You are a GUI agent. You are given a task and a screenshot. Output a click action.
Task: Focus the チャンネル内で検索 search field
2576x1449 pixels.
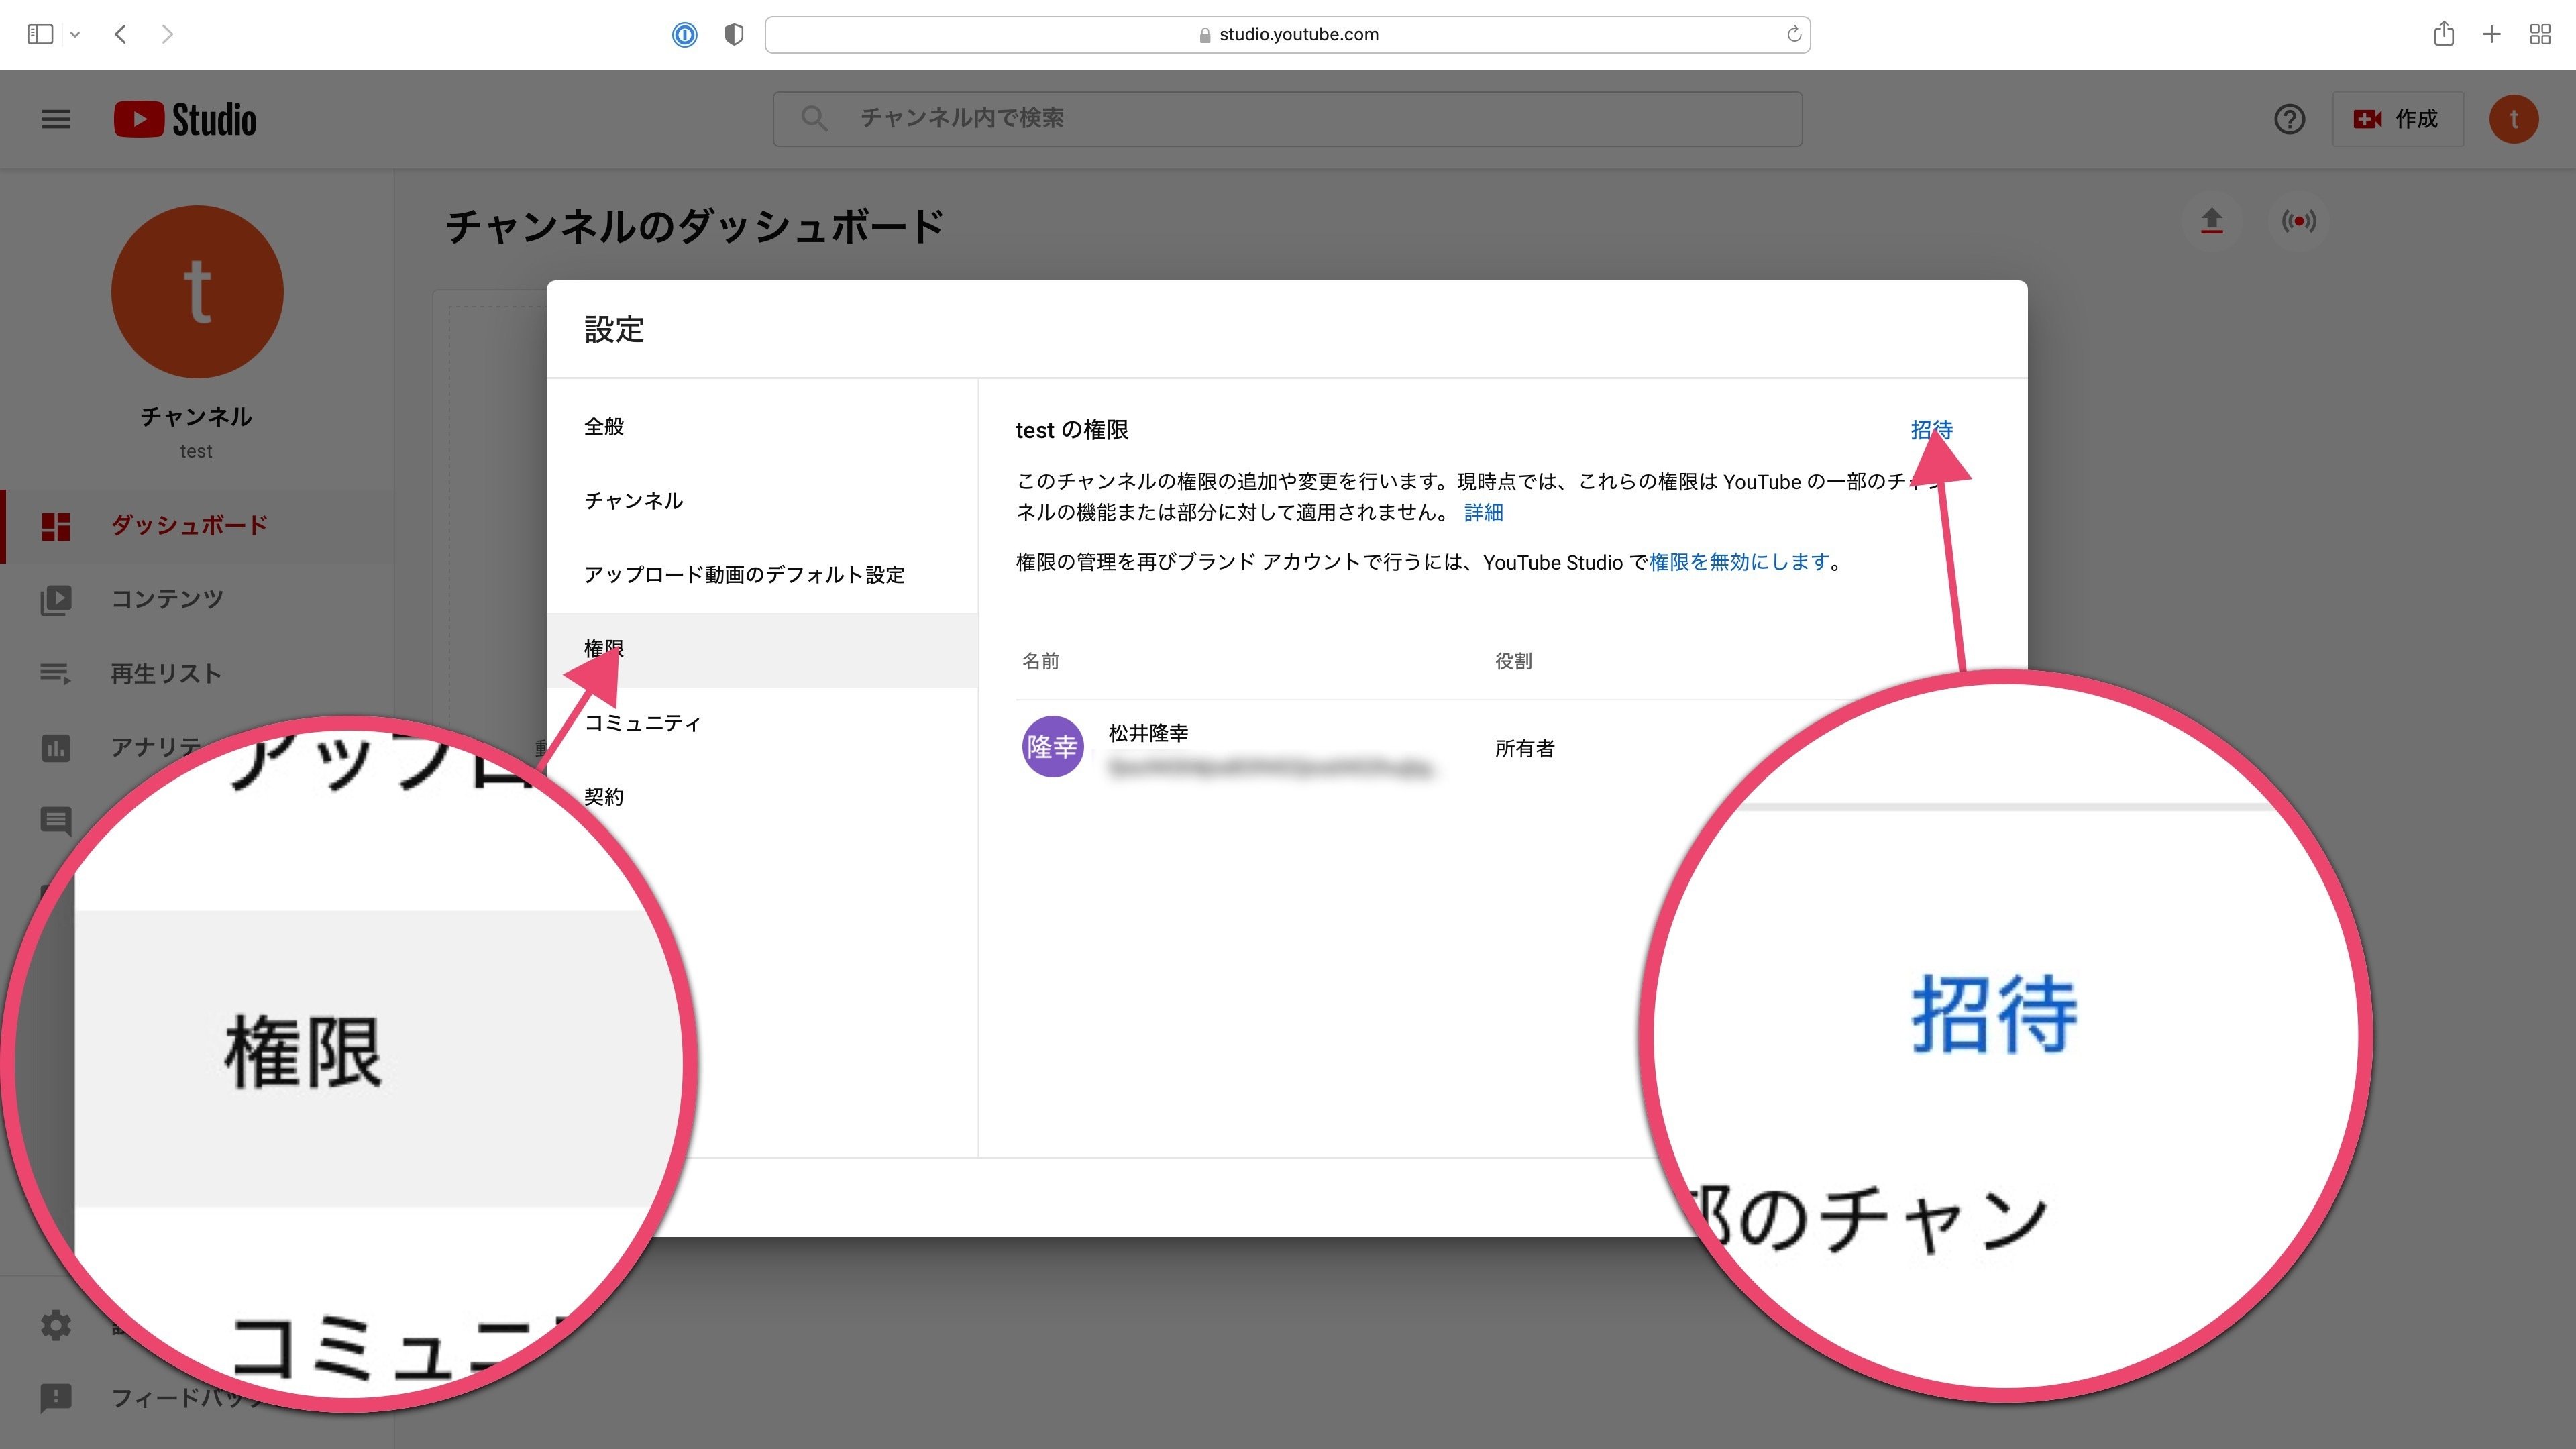(x=1287, y=118)
